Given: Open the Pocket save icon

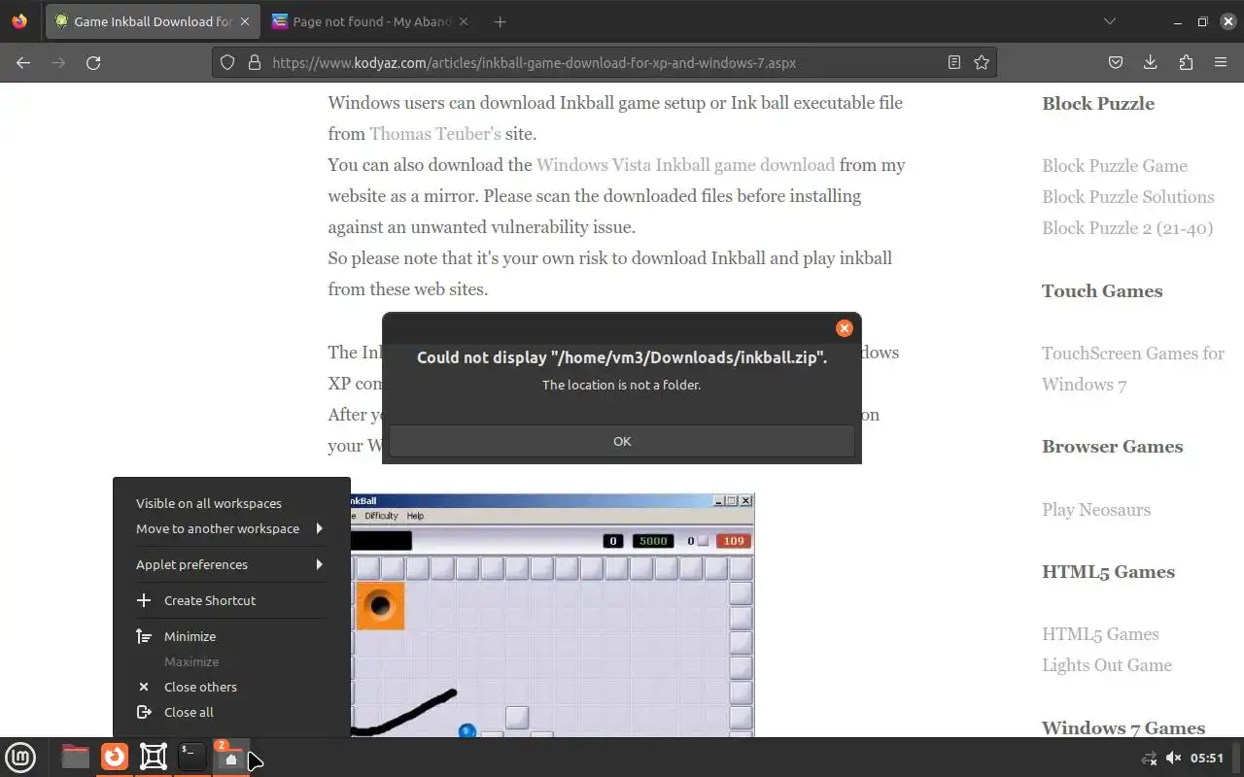Looking at the screenshot, I should click(x=1116, y=62).
